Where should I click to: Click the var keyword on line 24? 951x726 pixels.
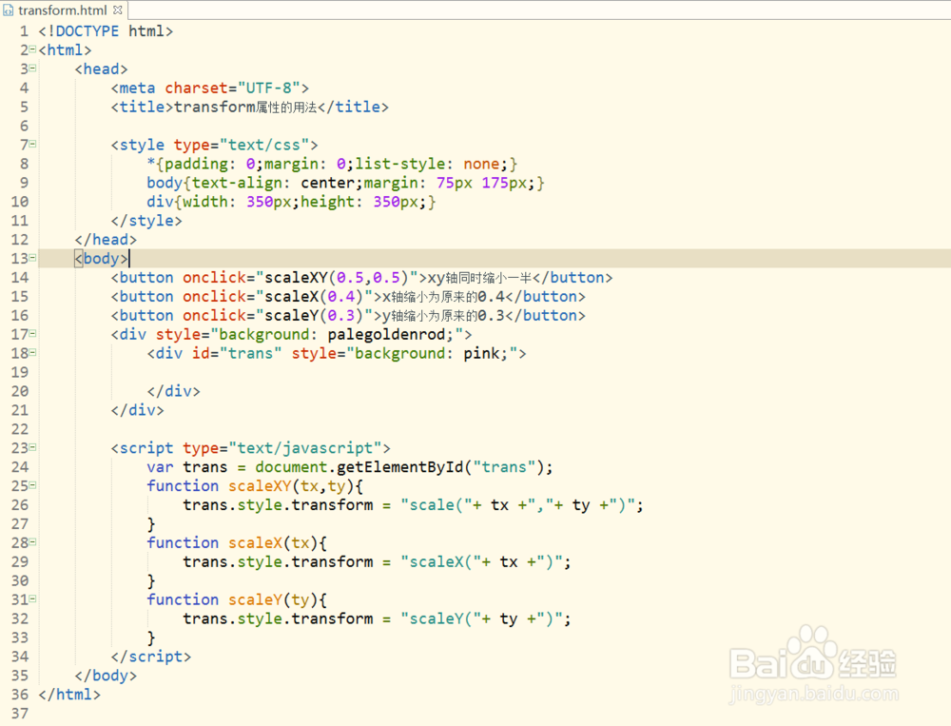coord(160,467)
